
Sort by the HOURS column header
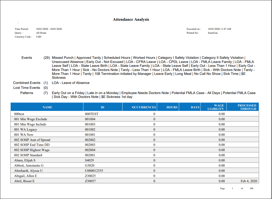pyautogui.click(x=172, y=107)
